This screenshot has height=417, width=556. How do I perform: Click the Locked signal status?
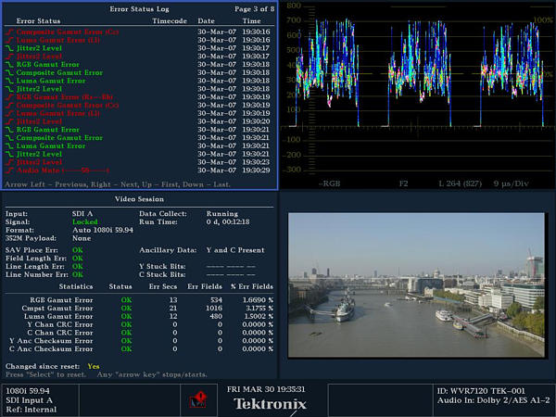85,222
